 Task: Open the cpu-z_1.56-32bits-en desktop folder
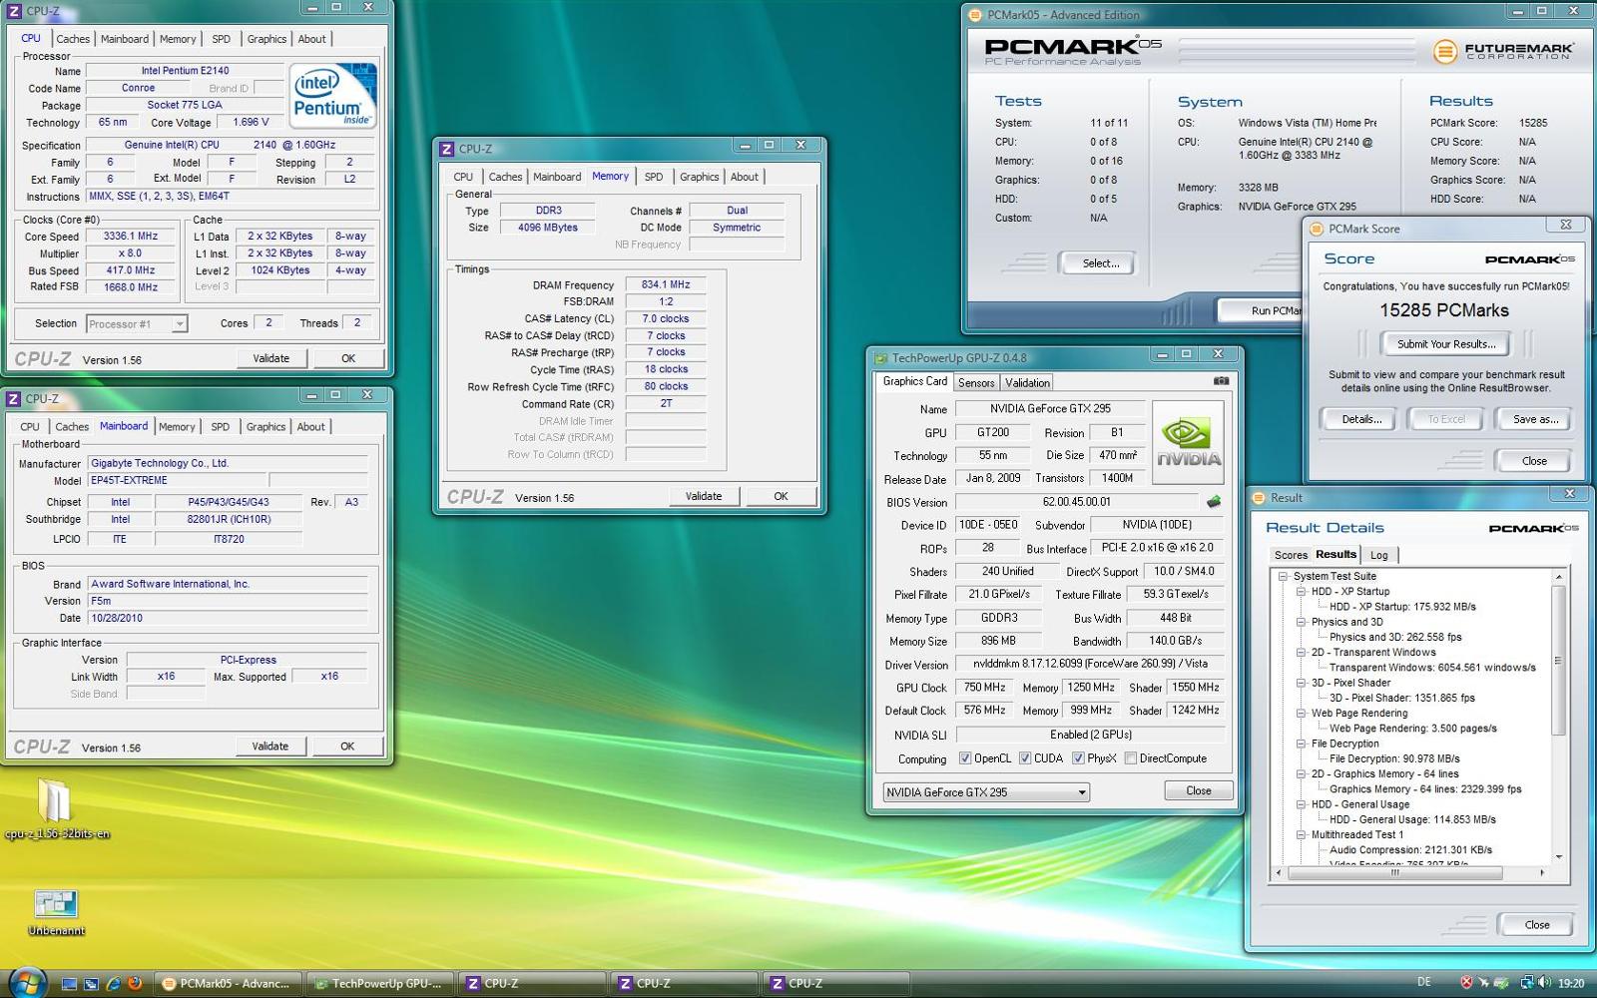pos(56,809)
